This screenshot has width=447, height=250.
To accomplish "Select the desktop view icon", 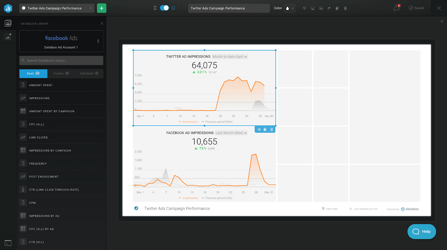I will pos(173,8).
